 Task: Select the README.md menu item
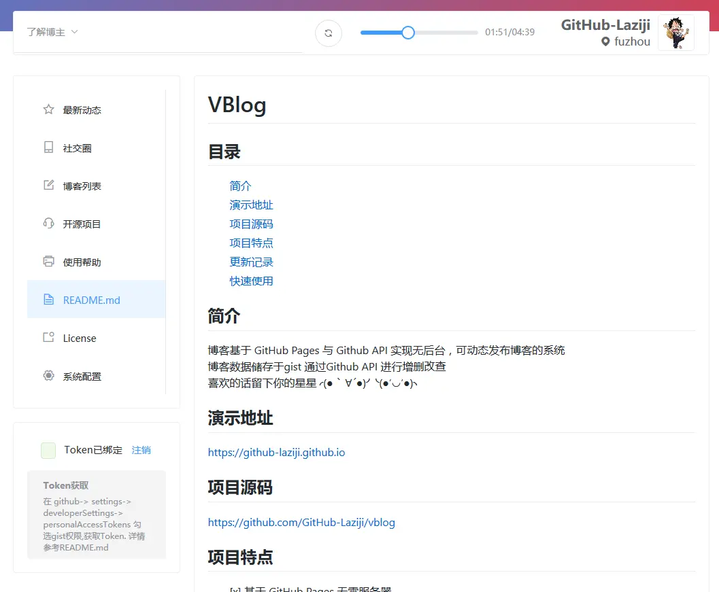pyautogui.click(x=97, y=300)
